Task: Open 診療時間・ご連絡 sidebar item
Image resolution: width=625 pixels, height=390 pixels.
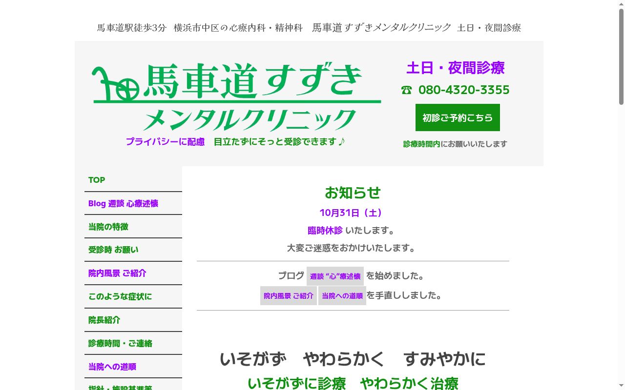Action: coord(133,343)
